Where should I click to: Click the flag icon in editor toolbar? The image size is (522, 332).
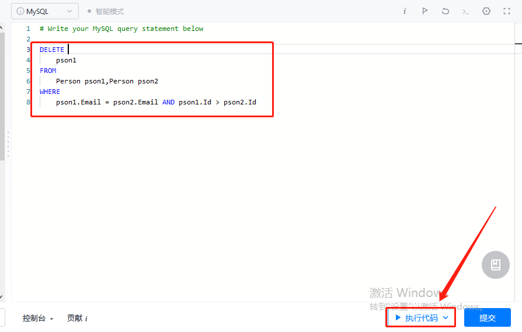pos(425,11)
